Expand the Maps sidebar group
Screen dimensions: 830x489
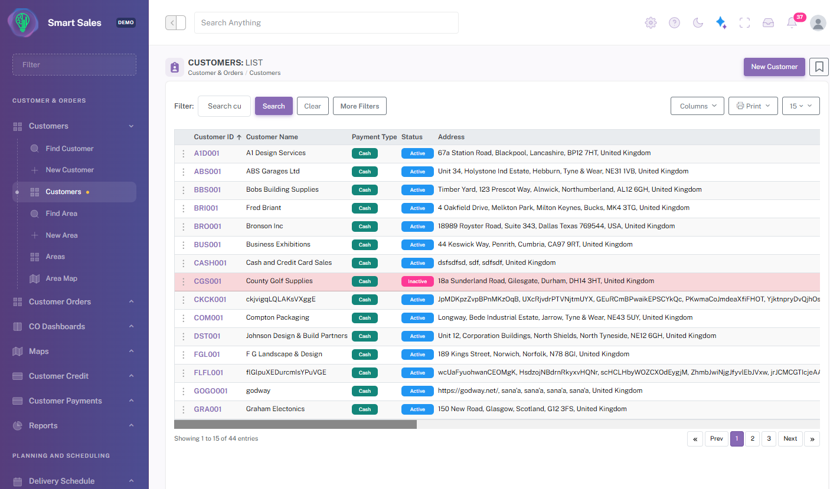pos(74,351)
